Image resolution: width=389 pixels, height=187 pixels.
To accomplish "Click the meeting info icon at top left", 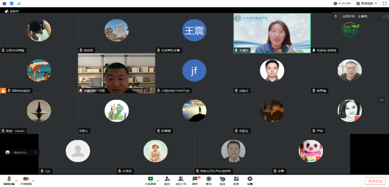I will coord(5,3).
